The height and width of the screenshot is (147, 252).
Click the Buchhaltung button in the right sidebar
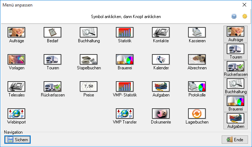click(x=235, y=86)
